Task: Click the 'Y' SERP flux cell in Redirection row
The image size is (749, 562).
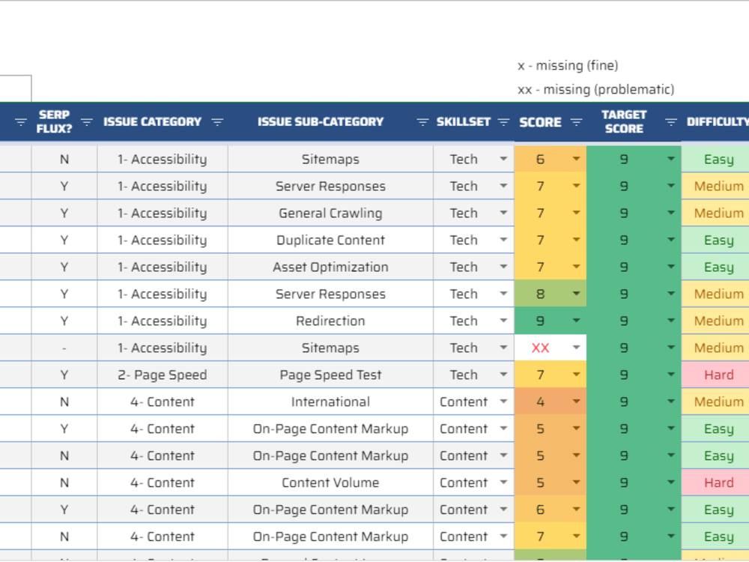Action: [x=64, y=321]
